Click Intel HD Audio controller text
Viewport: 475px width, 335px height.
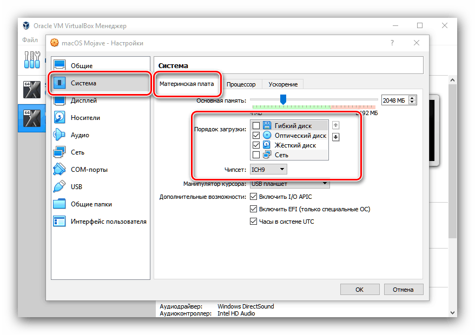coord(236,313)
